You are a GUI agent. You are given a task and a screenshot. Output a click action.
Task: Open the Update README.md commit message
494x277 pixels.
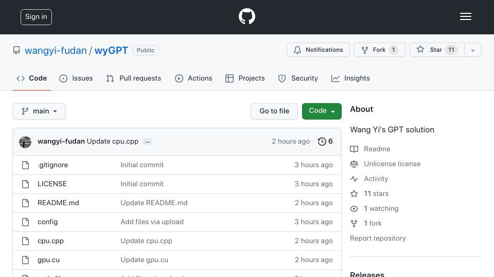pos(154,203)
